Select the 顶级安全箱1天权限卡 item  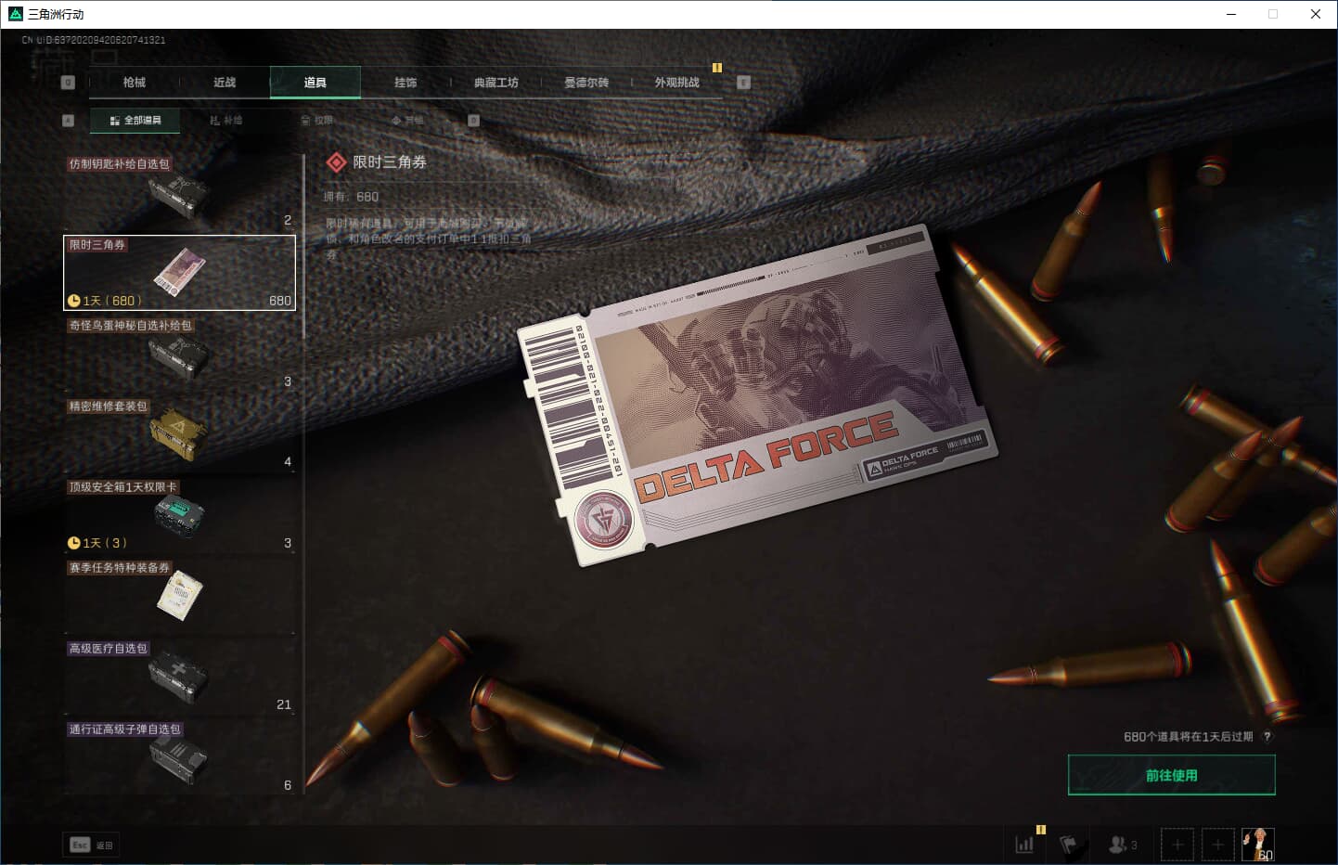coord(179,515)
